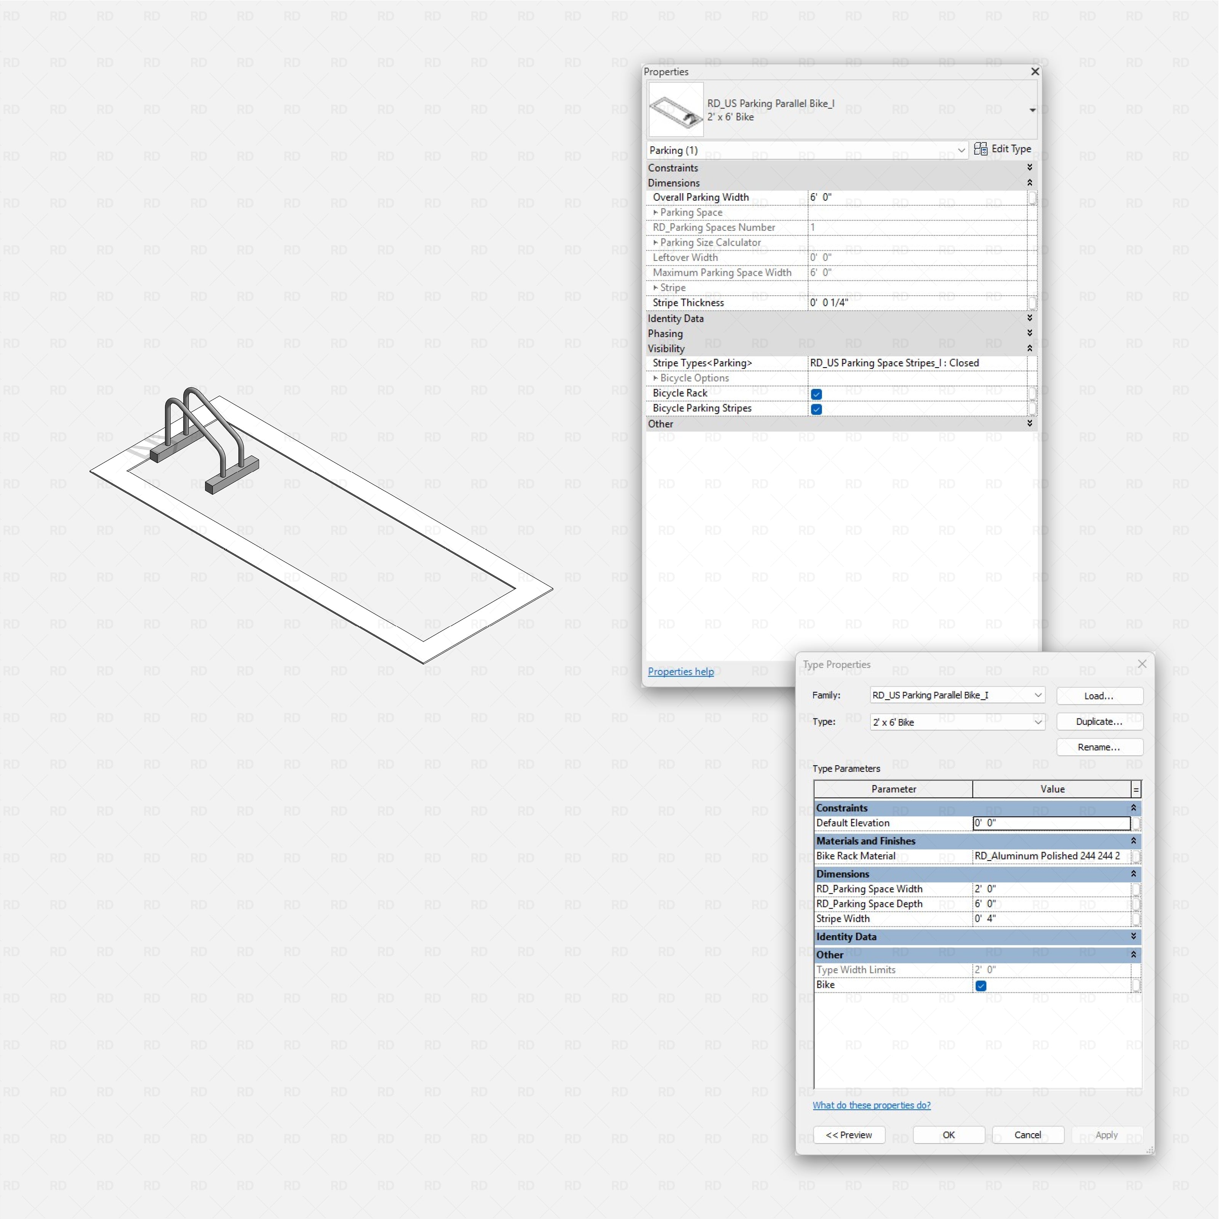Click the RD_Parking Spaces Number value
The height and width of the screenshot is (1219, 1219).
coord(917,227)
